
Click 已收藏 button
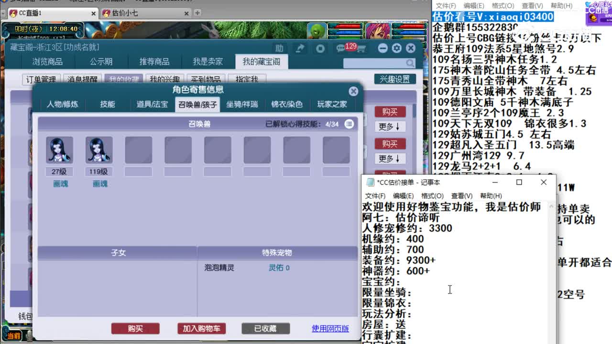265,329
